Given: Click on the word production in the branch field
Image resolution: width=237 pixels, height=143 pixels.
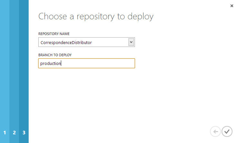Looking at the screenshot, I should (51, 64).
